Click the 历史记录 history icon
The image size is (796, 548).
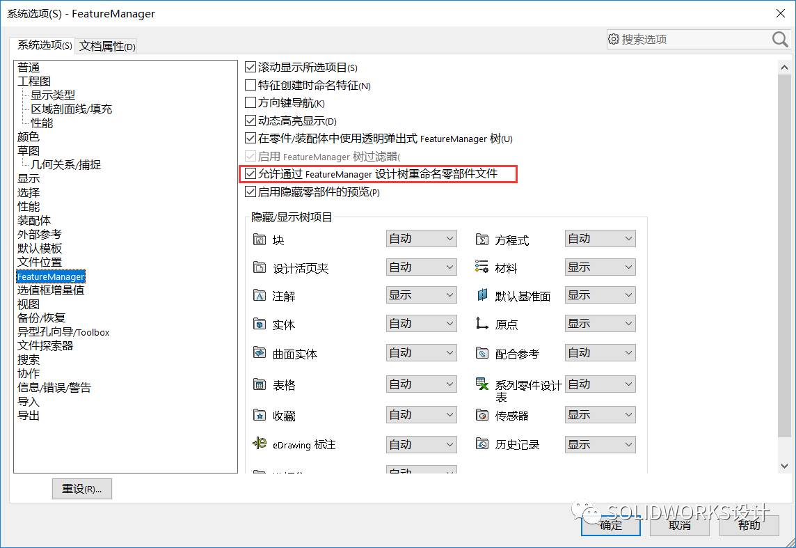(x=481, y=444)
